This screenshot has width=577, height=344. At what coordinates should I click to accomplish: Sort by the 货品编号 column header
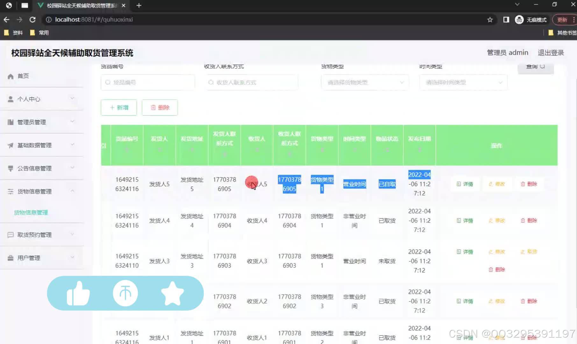127,145
